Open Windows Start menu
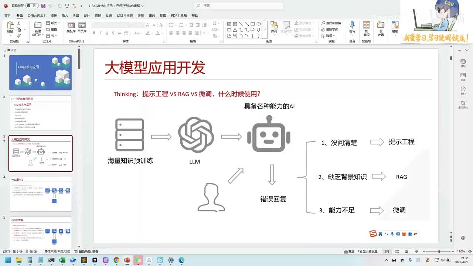Image resolution: width=473 pixels, height=266 pixels. point(8,260)
